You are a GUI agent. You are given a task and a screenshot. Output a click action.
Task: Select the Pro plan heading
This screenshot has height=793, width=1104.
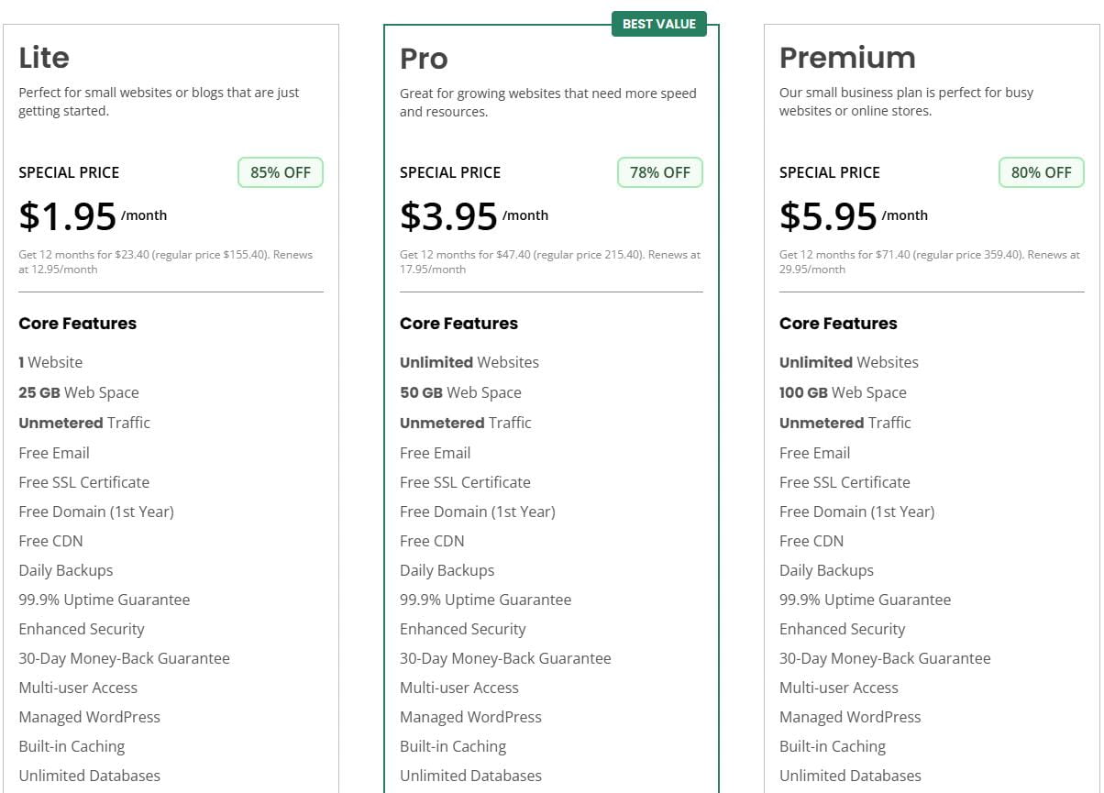424,58
